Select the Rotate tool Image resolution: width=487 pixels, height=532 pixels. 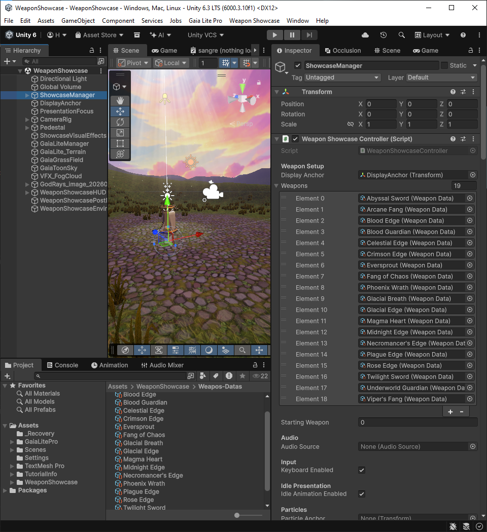120,122
